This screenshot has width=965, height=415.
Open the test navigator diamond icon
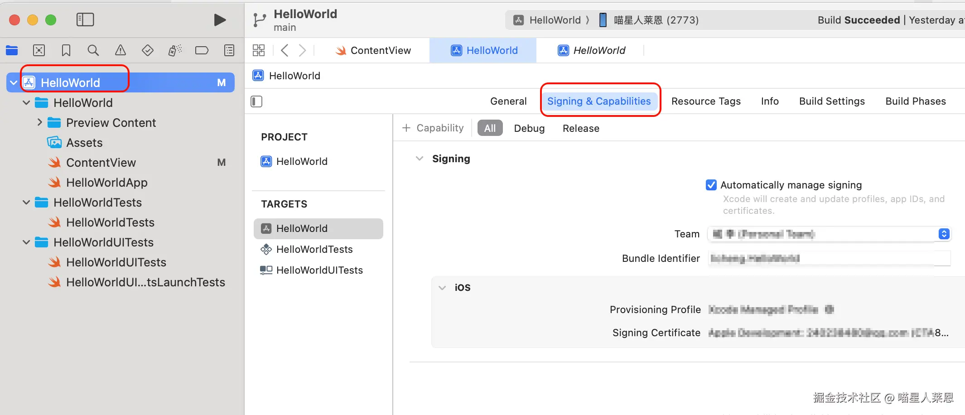click(148, 50)
